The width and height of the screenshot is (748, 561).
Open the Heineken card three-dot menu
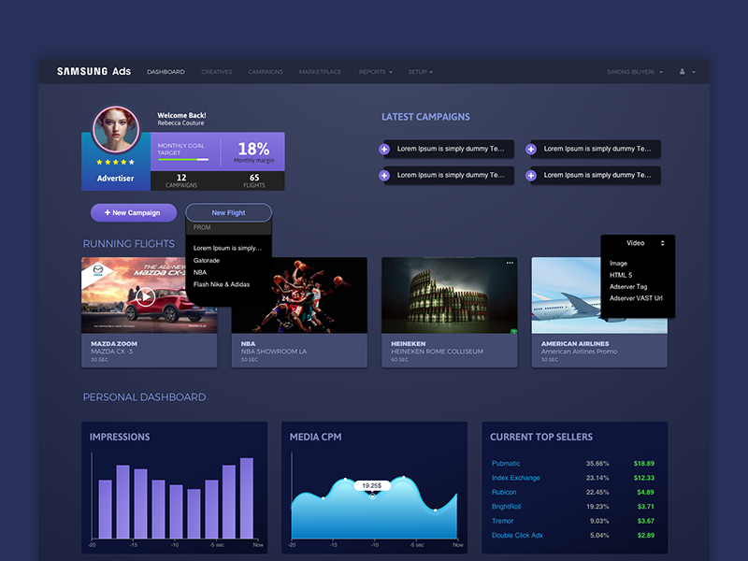click(x=510, y=263)
